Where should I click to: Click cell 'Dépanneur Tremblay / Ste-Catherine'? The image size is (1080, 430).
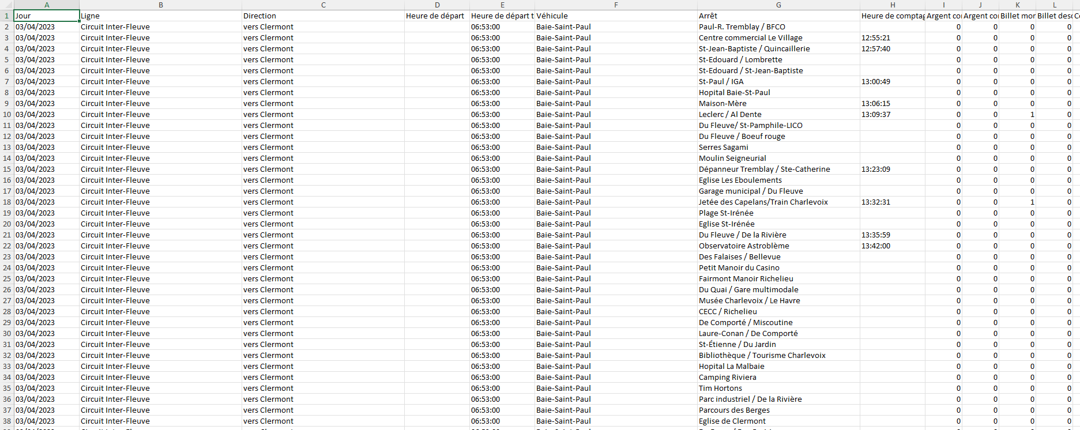click(779, 169)
